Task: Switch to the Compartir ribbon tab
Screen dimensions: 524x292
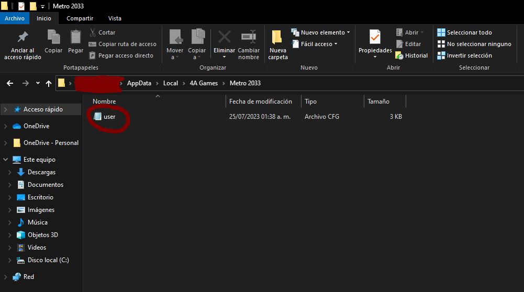Action: click(80, 18)
